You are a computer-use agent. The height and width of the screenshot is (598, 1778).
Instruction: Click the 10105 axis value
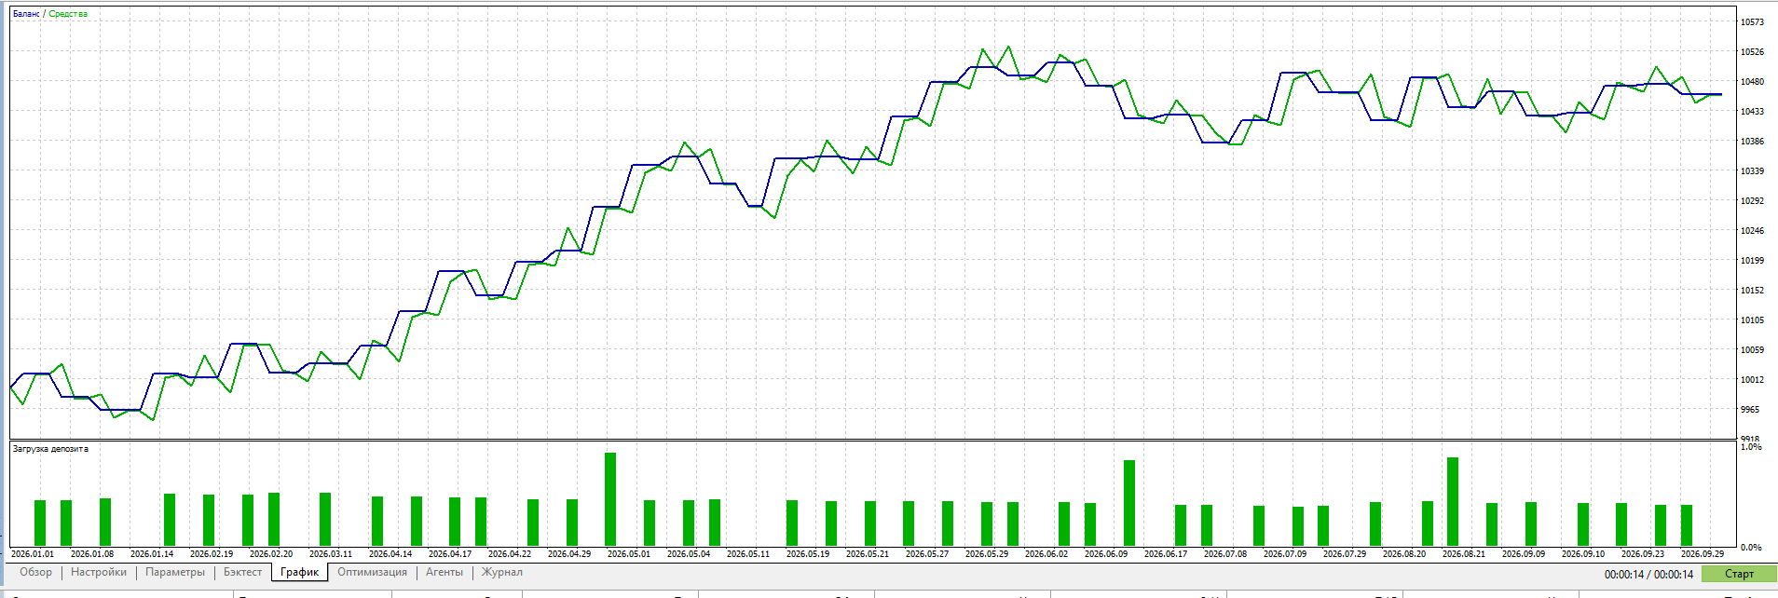pyautogui.click(x=1752, y=320)
